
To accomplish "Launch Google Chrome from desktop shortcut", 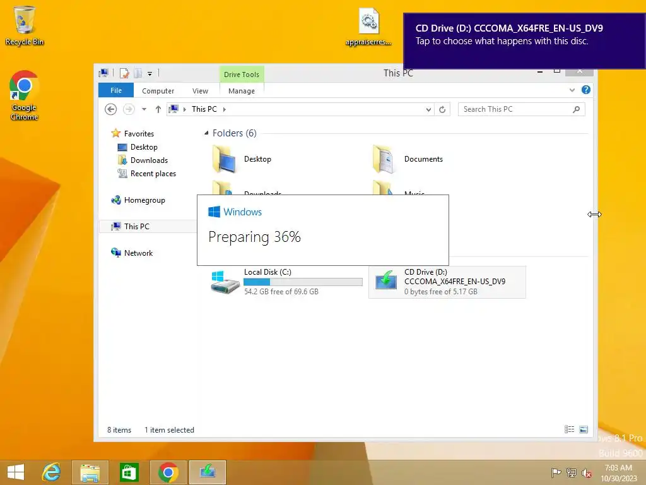I will [x=25, y=95].
